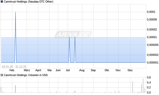Screen dimensions: 159x95
Task: Click the green February volume bar
Action: pyautogui.click(x=15, y=89)
